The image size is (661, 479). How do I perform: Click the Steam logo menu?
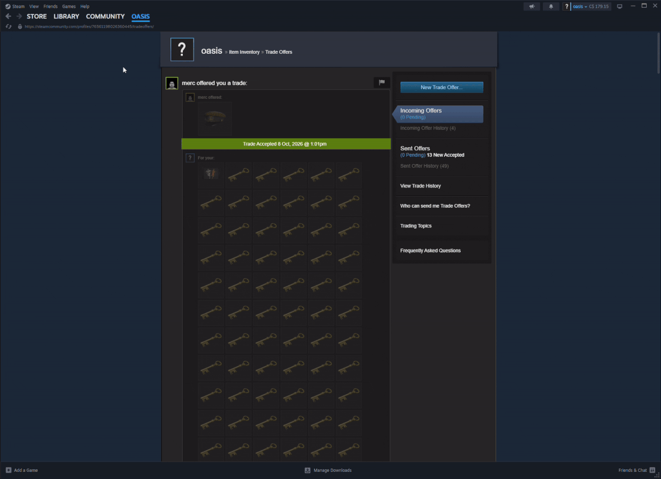tap(15, 7)
